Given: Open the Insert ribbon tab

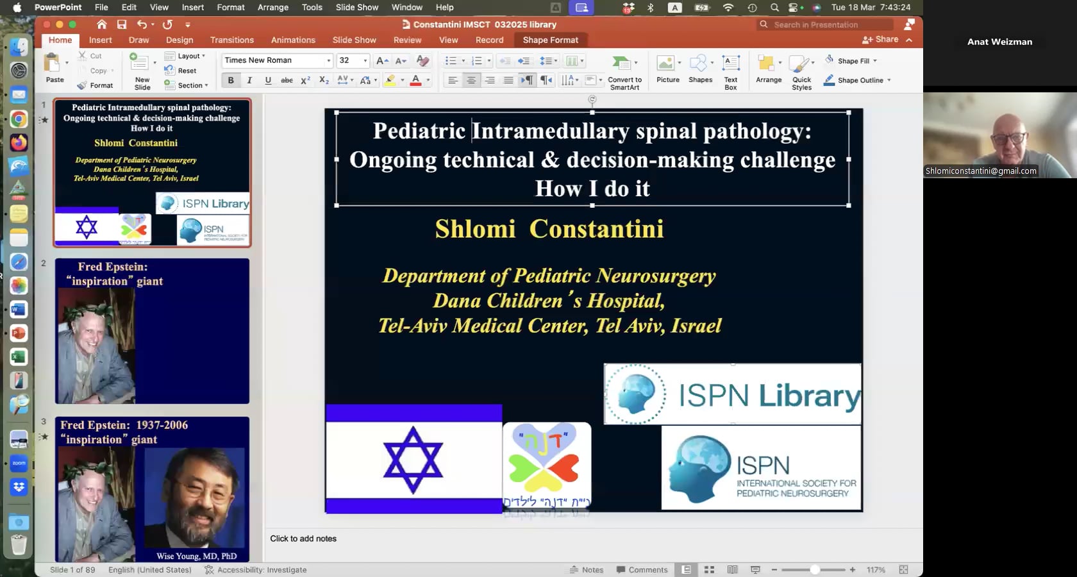Looking at the screenshot, I should 100,40.
